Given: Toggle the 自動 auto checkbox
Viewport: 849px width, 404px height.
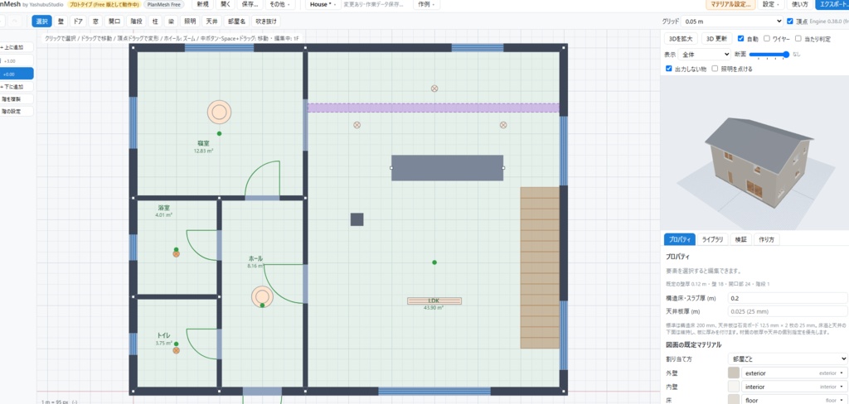Looking at the screenshot, I should [740, 39].
